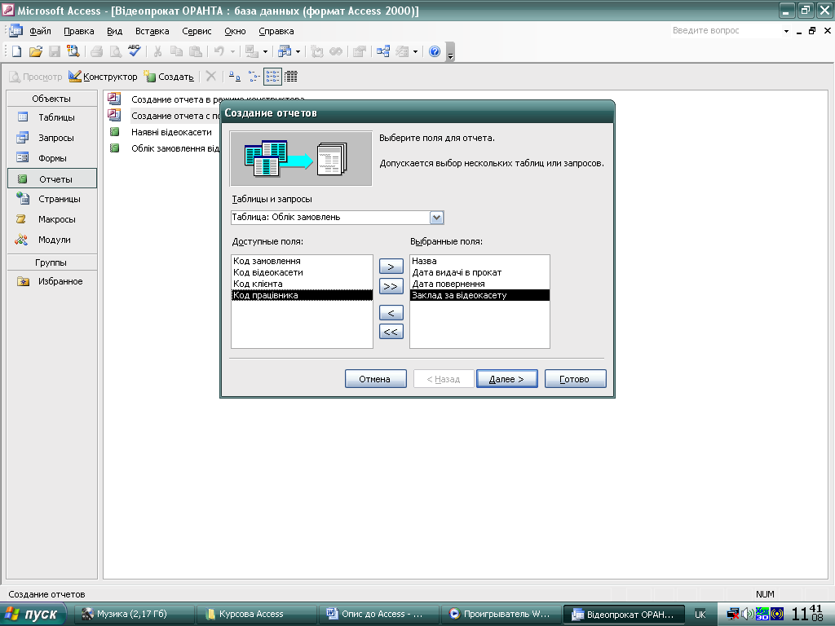Open the Введите вопрос dropdown arrow
835x626 pixels.
coord(786,31)
